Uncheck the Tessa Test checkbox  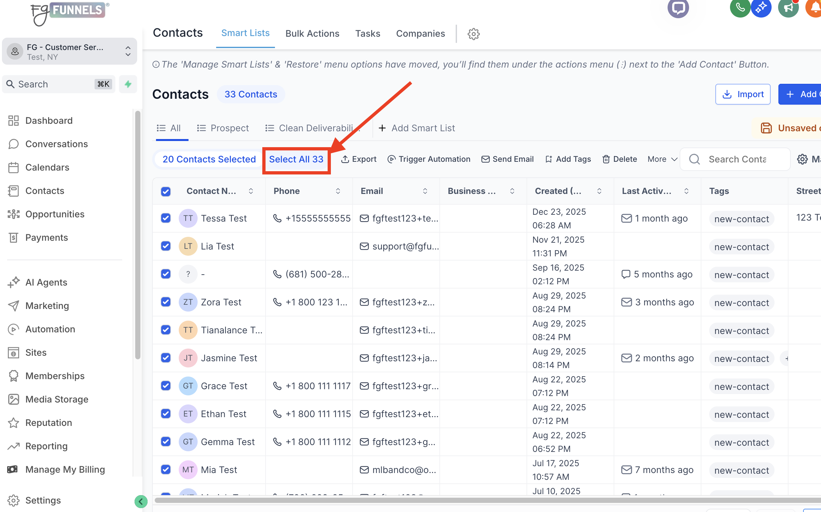[166, 218]
